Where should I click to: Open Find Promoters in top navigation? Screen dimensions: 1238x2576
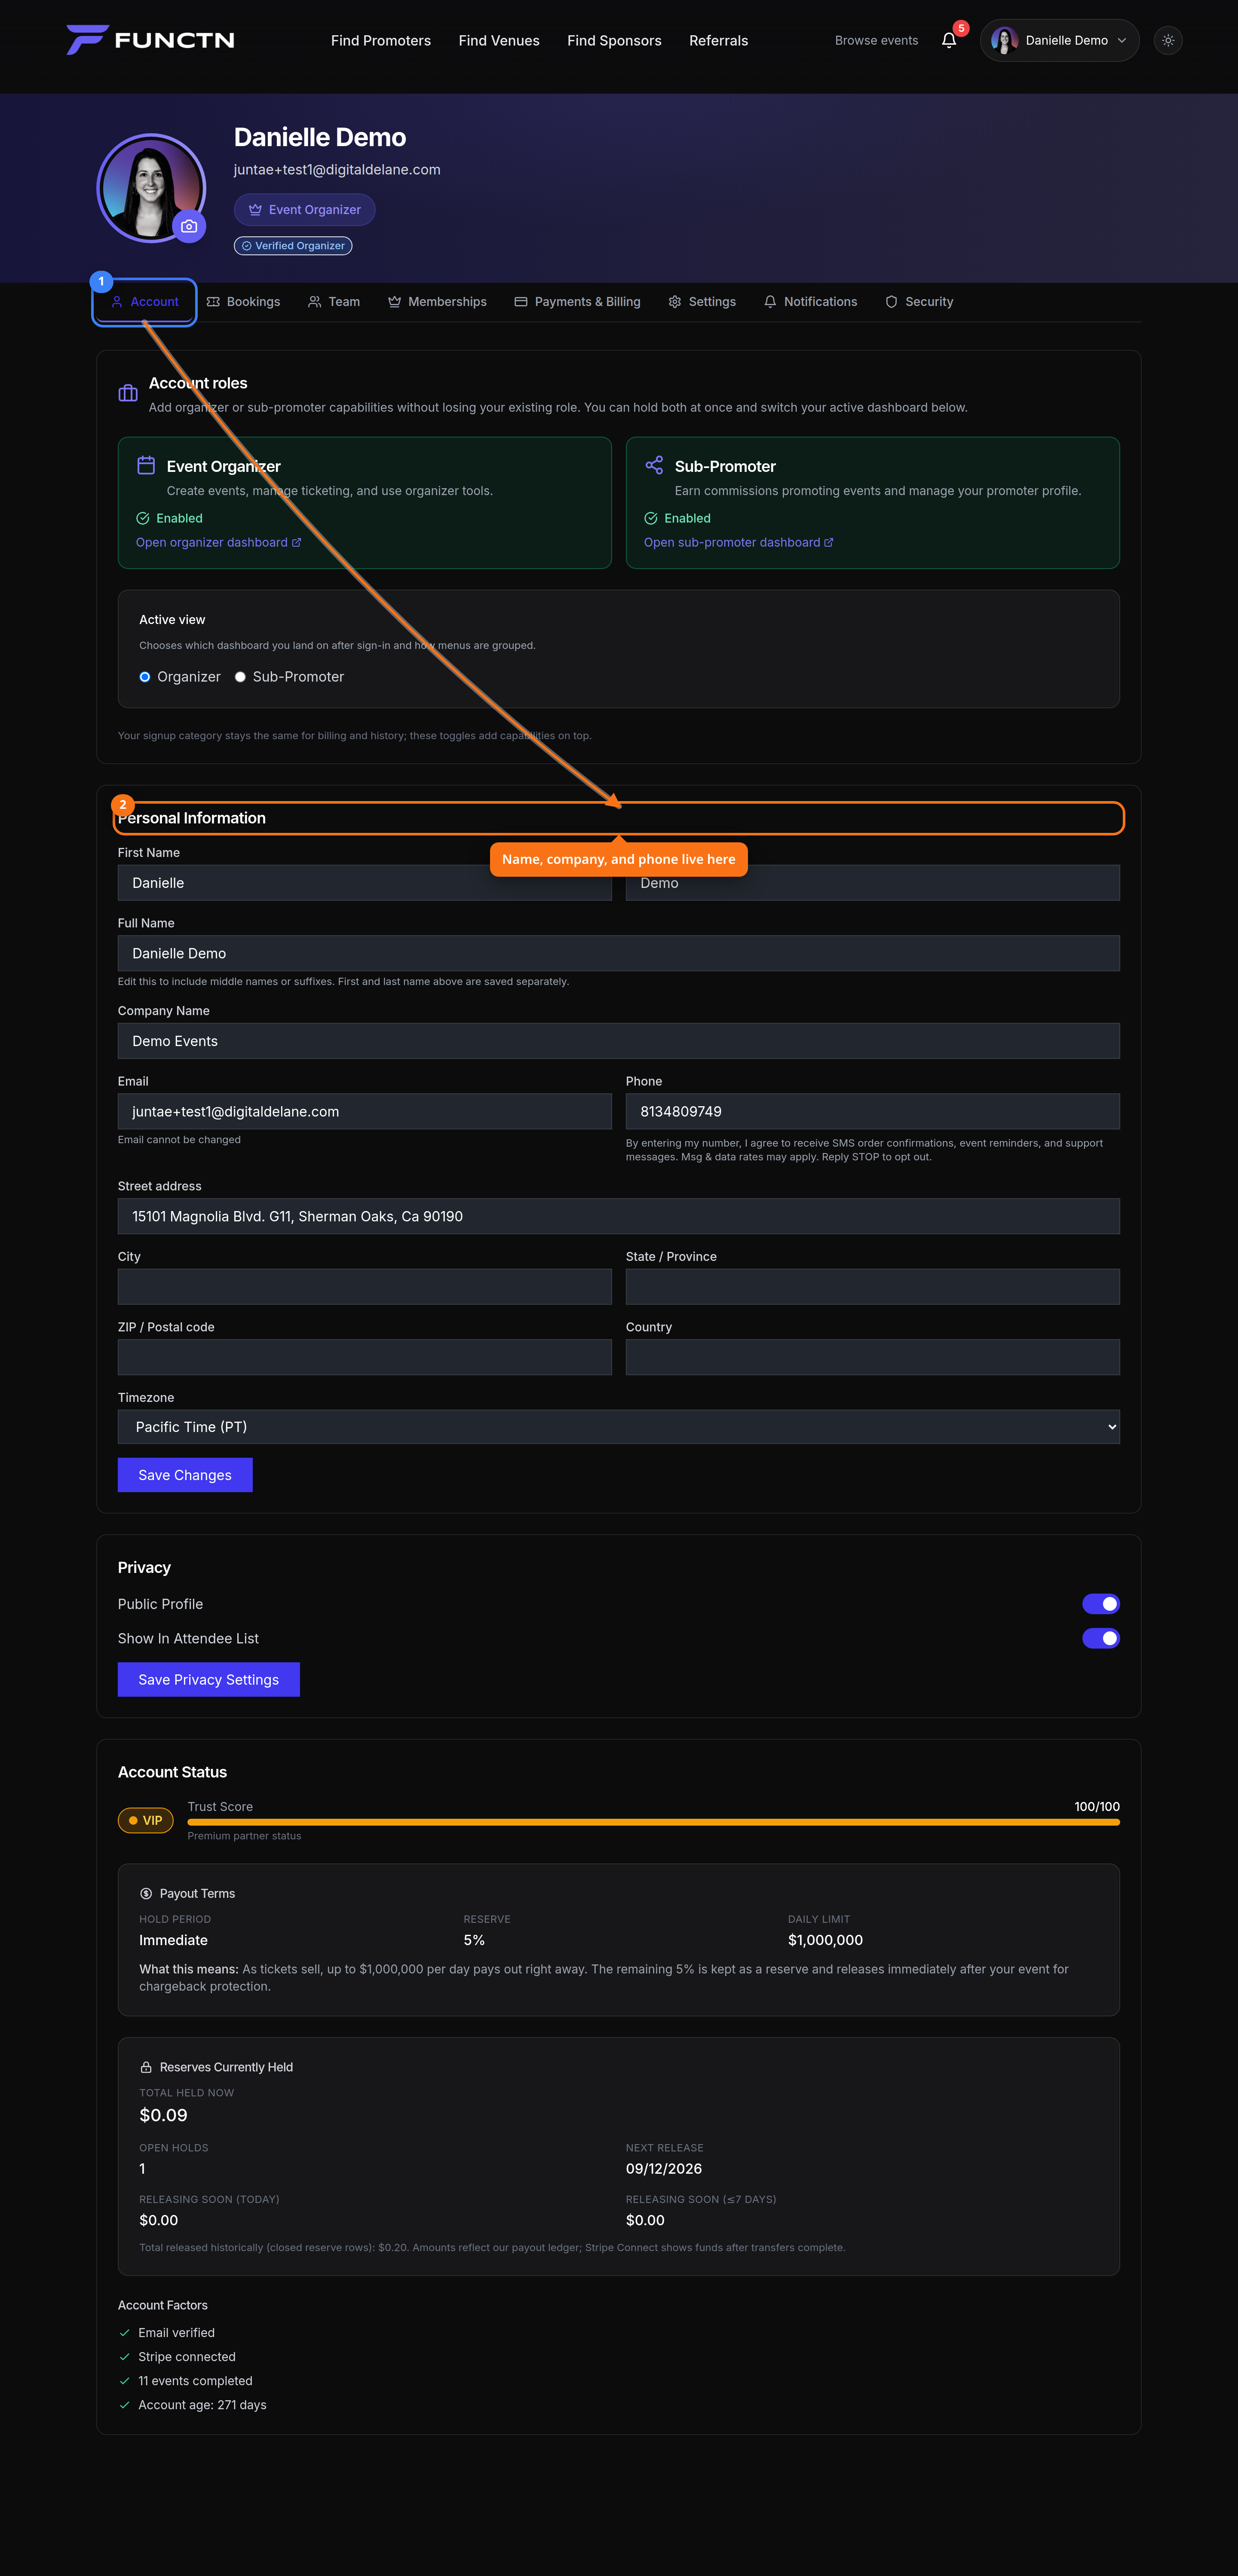coord(381,41)
